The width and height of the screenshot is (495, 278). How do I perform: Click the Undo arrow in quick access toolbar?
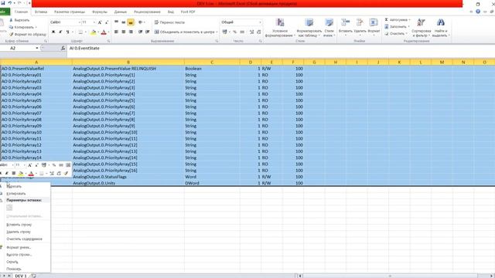point(10,3)
